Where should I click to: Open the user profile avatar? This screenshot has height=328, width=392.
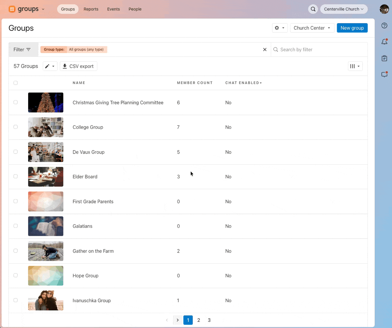(384, 9)
